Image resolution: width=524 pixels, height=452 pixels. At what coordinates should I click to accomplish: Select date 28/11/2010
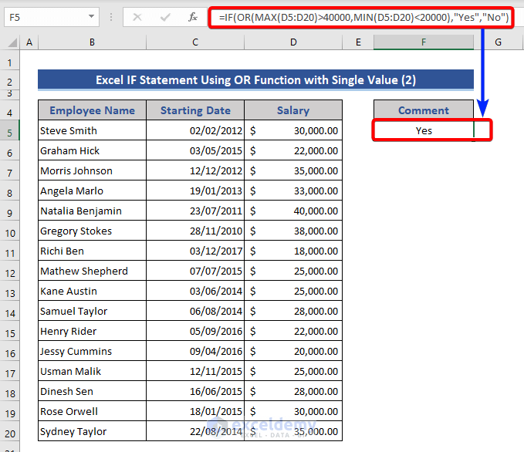195,231
